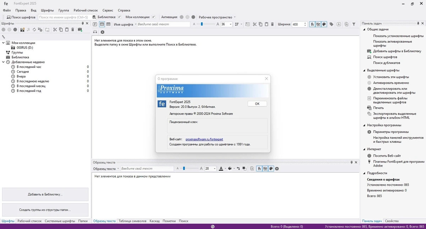Open the Файл menu
This screenshot has height=229, width=426.
coord(7,10)
